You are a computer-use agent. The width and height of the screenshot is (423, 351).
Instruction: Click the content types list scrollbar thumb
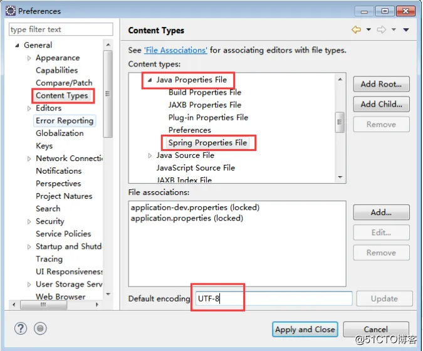point(340,122)
